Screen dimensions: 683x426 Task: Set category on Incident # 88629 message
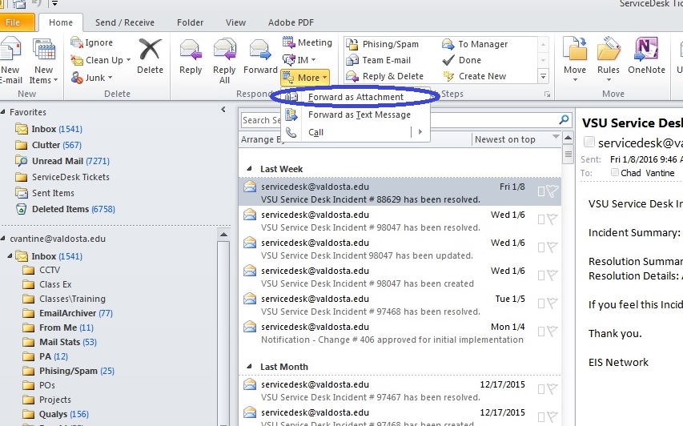(541, 191)
